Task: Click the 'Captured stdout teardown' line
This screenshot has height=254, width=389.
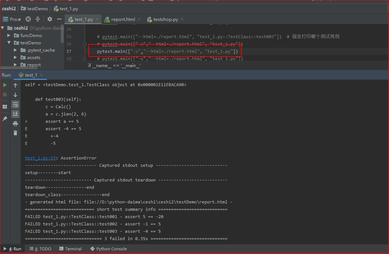Action: pos(126,180)
